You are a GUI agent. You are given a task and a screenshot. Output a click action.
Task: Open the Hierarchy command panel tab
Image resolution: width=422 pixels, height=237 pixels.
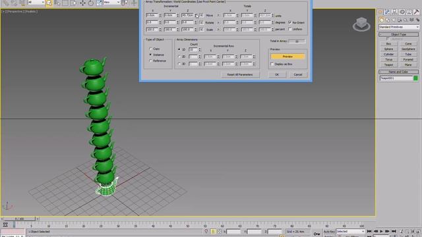(x=394, y=12)
